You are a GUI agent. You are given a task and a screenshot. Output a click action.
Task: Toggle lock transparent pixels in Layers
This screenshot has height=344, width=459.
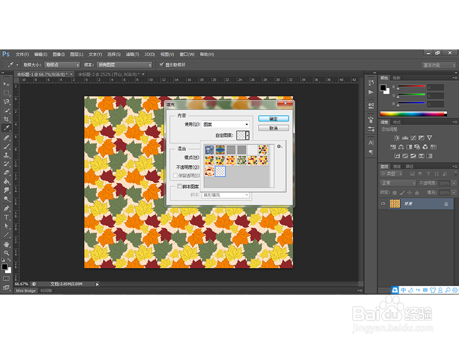point(395,193)
